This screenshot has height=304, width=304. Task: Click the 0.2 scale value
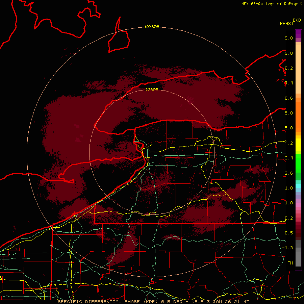tap(289, 218)
